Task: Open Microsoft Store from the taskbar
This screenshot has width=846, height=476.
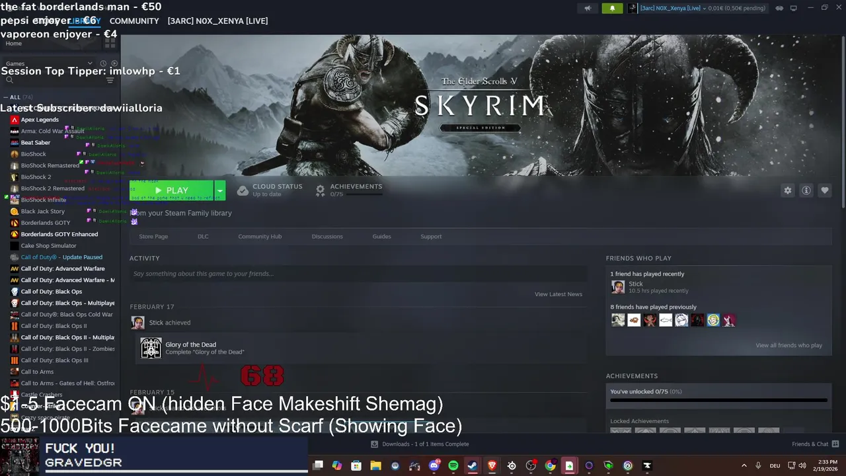Action: click(x=356, y=465)
